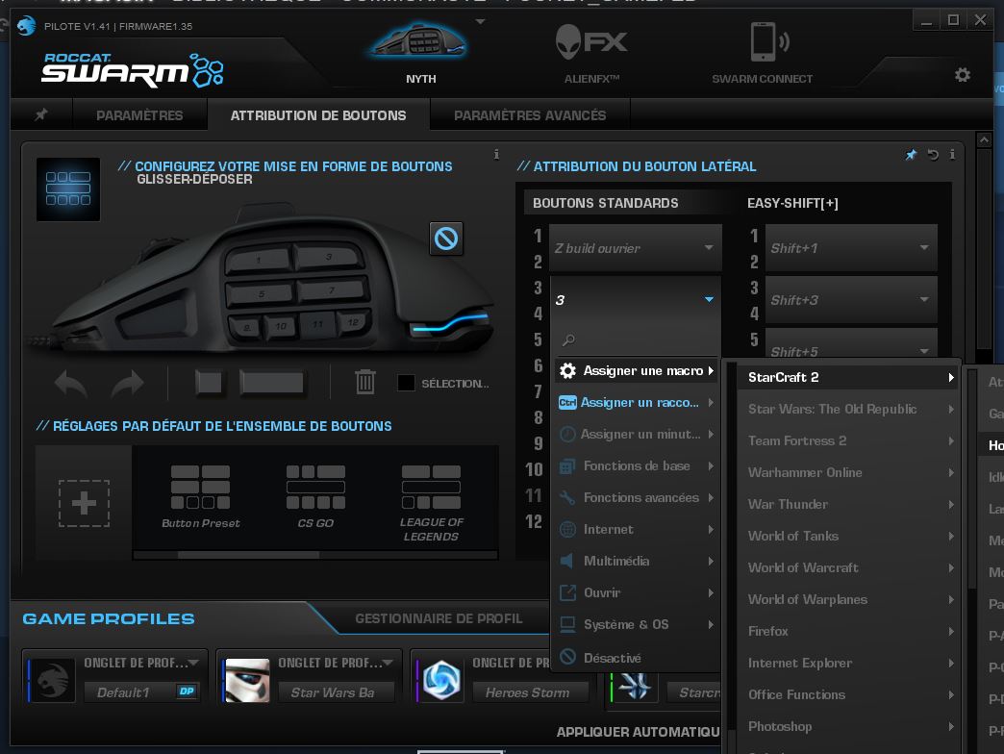1004x754 pixels.
Task: Collapse the button 3 dropdown arrow
Action: coord(709,299)
